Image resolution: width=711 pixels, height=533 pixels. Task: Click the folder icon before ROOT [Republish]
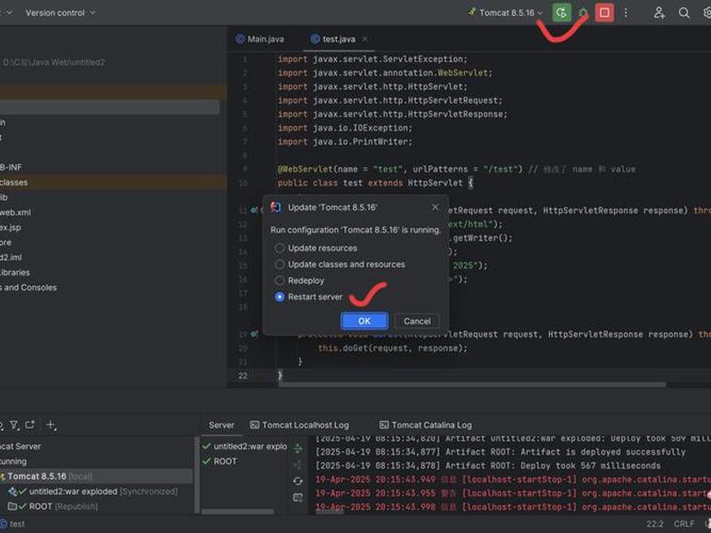click(x=12, y=506)
